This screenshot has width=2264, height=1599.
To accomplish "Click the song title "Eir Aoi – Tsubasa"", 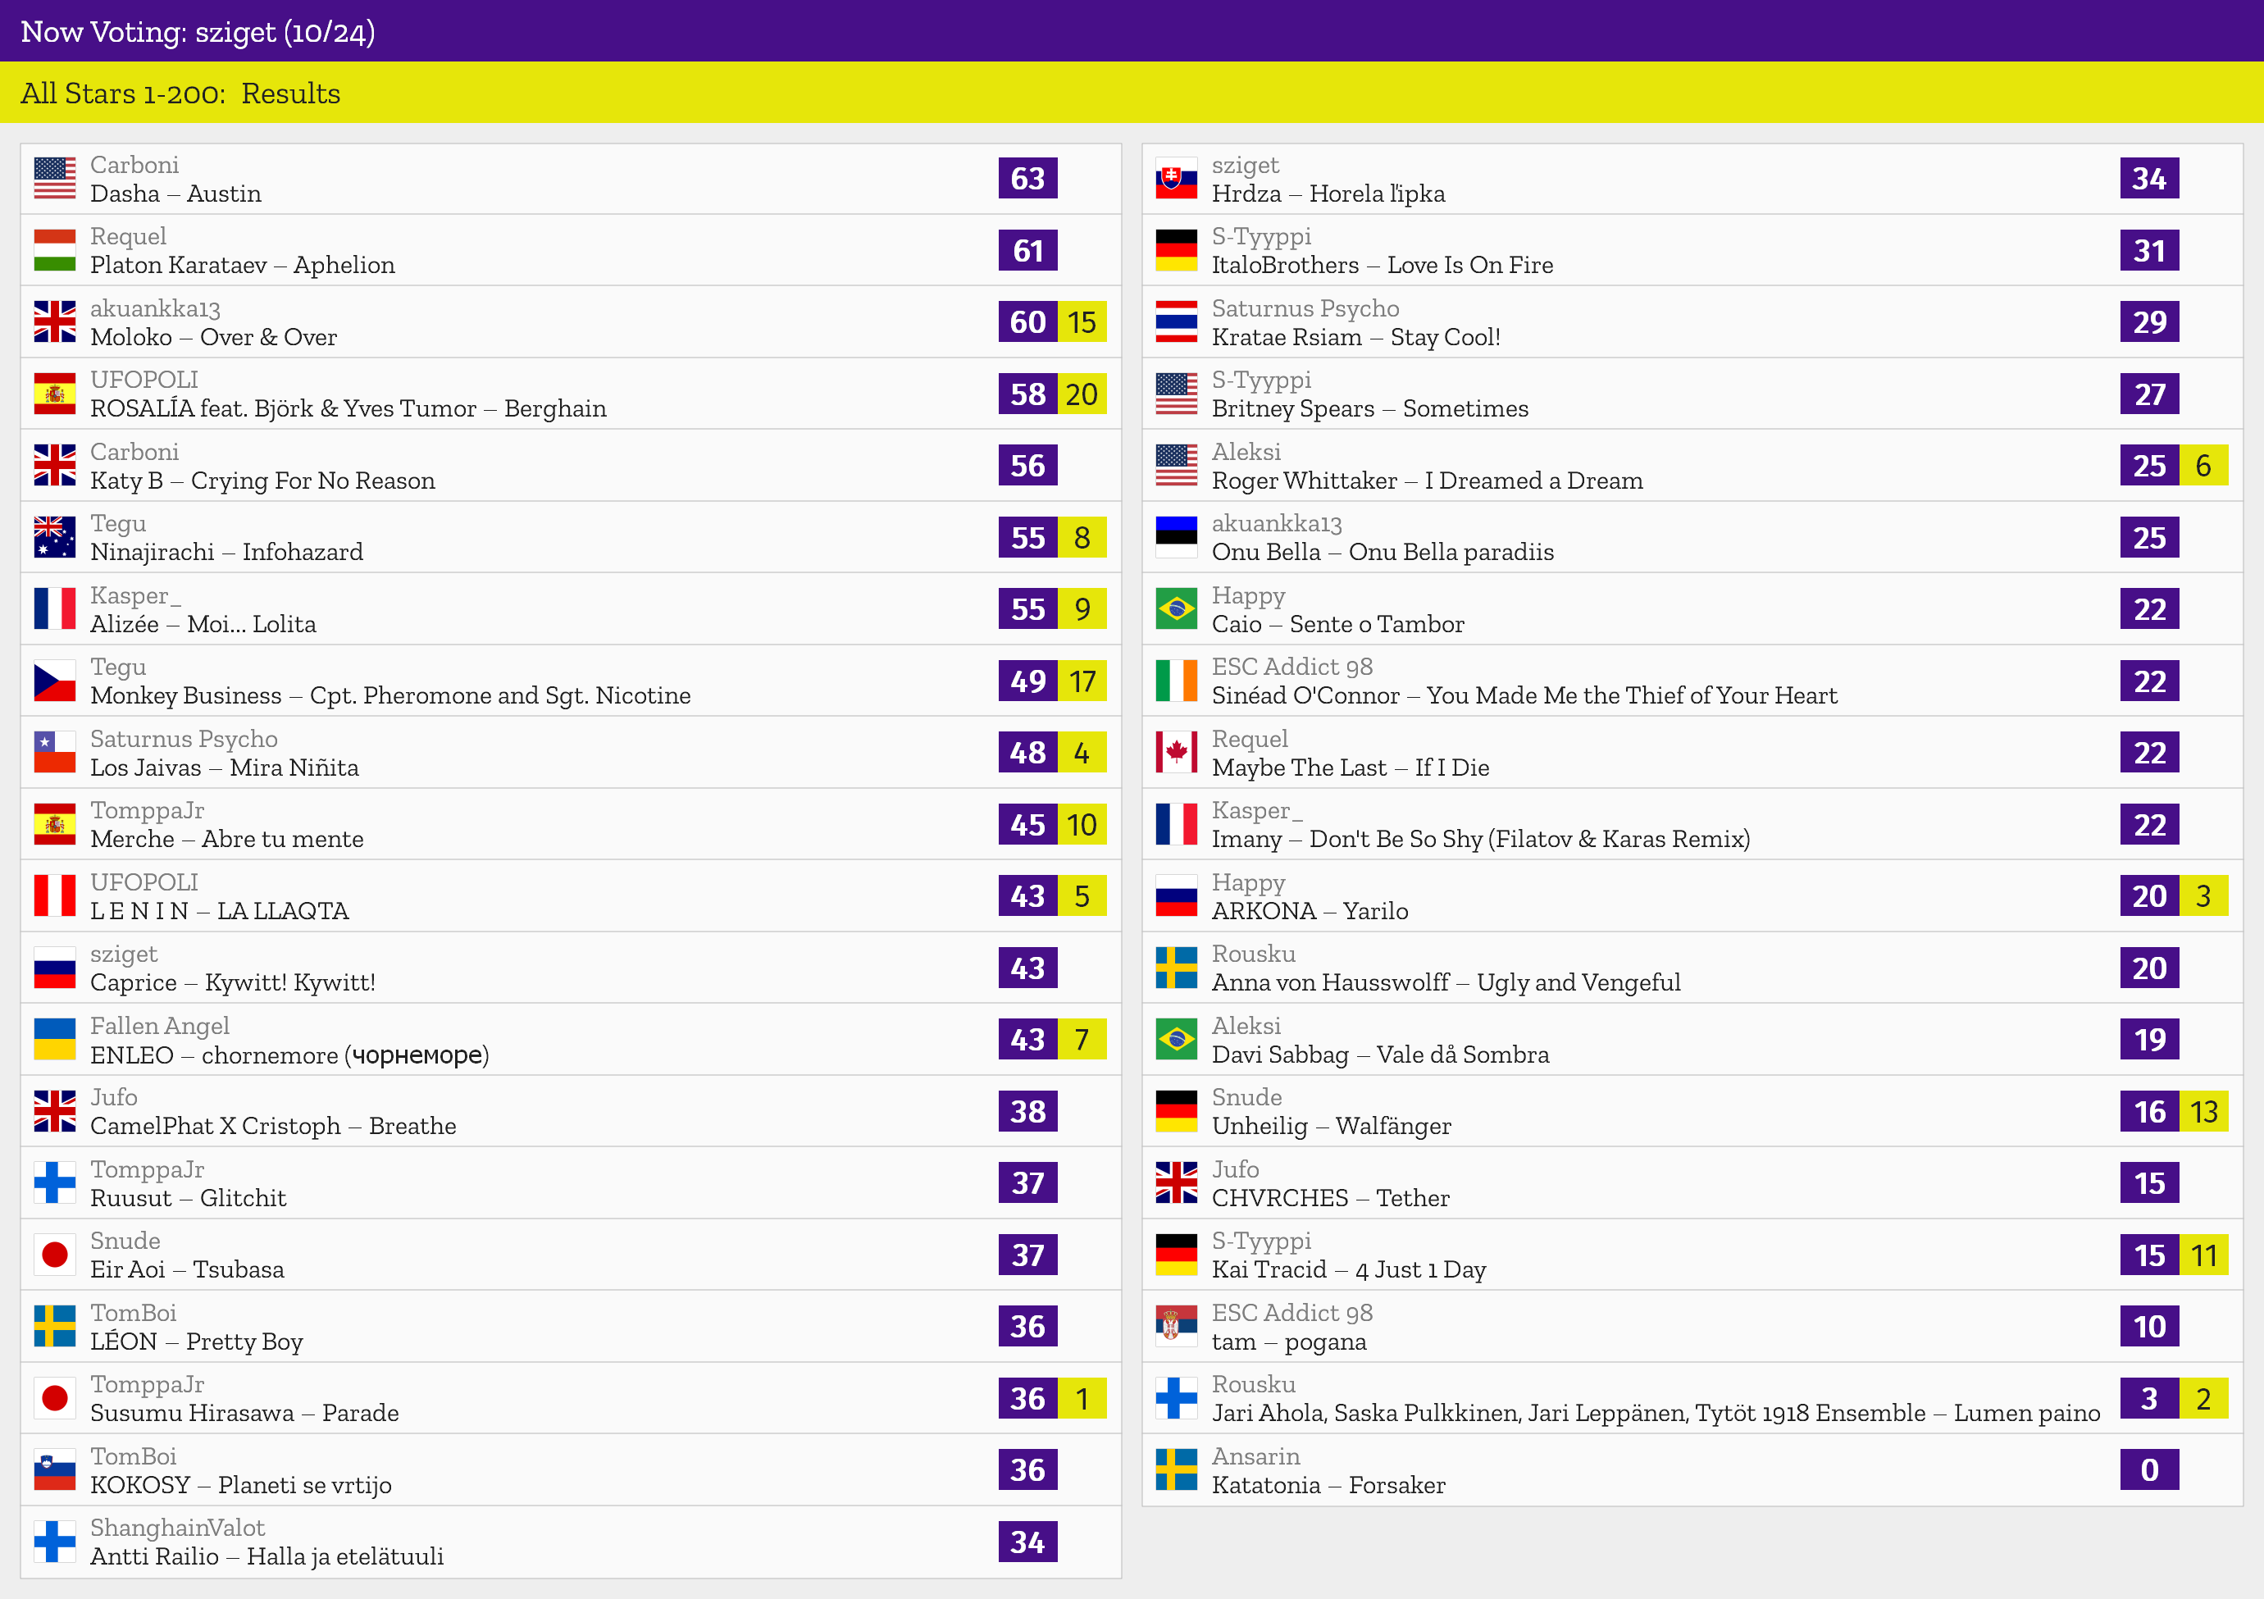I will 187,1269.
